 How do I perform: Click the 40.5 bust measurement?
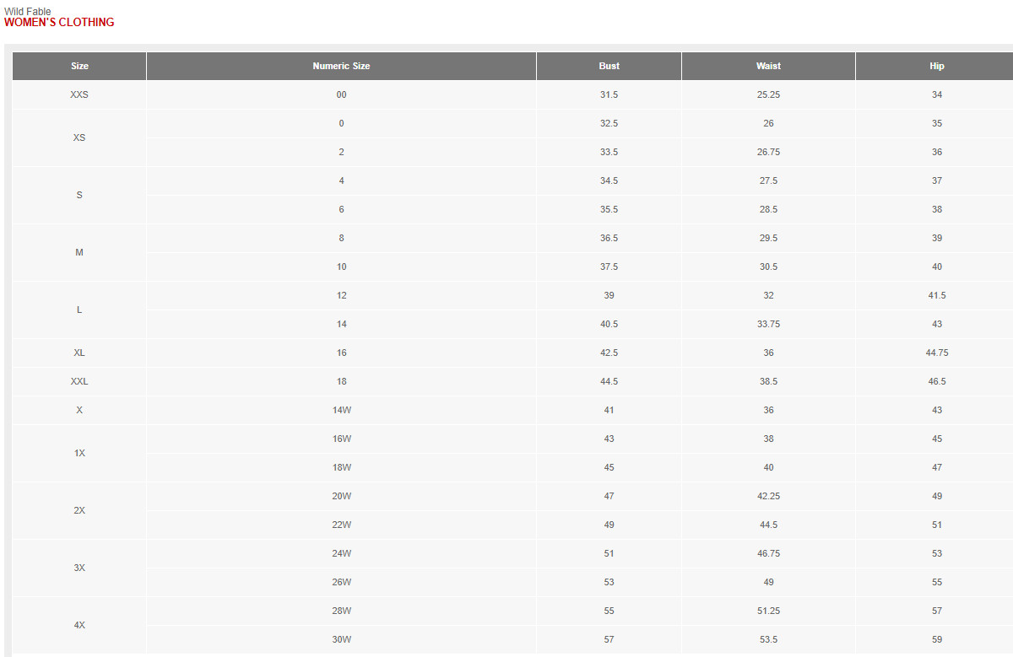tap(609, 325)
